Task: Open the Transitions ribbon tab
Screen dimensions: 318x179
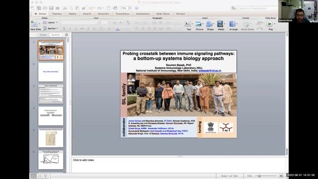Action: click(x=123, y=14)
